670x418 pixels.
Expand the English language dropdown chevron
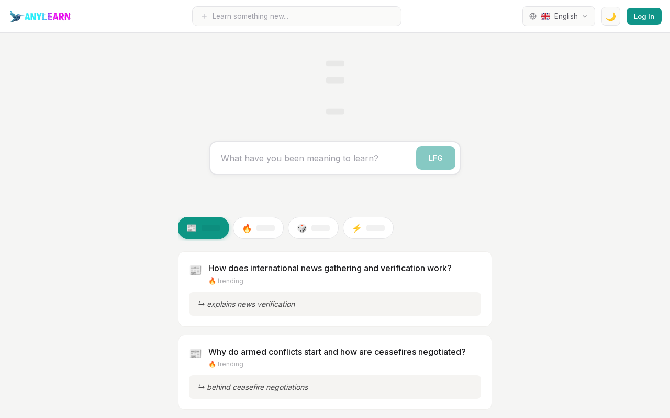coord(585,16)
